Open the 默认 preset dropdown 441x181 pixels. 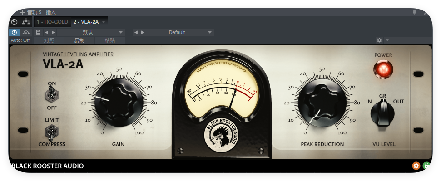tap(90, 32)
